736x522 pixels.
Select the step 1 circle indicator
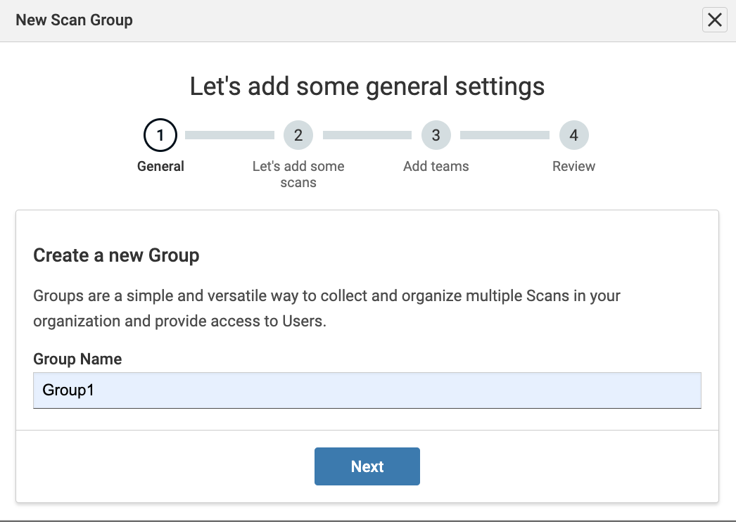[160, 135]
